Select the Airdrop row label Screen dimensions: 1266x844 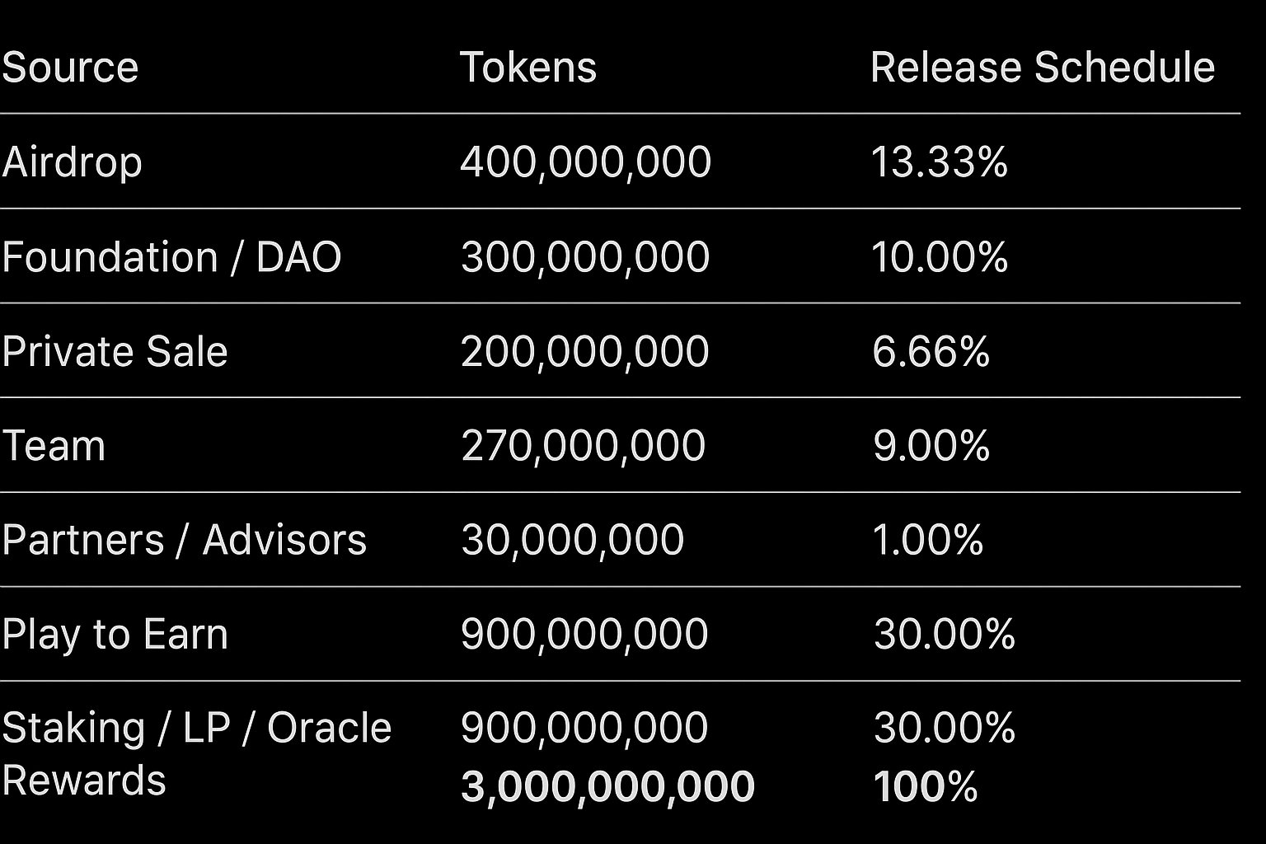tap(72, 162)
